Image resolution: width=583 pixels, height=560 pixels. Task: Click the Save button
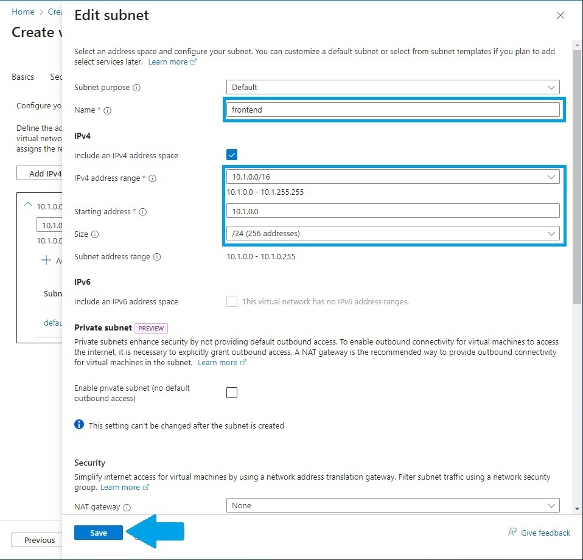point(99,533)
